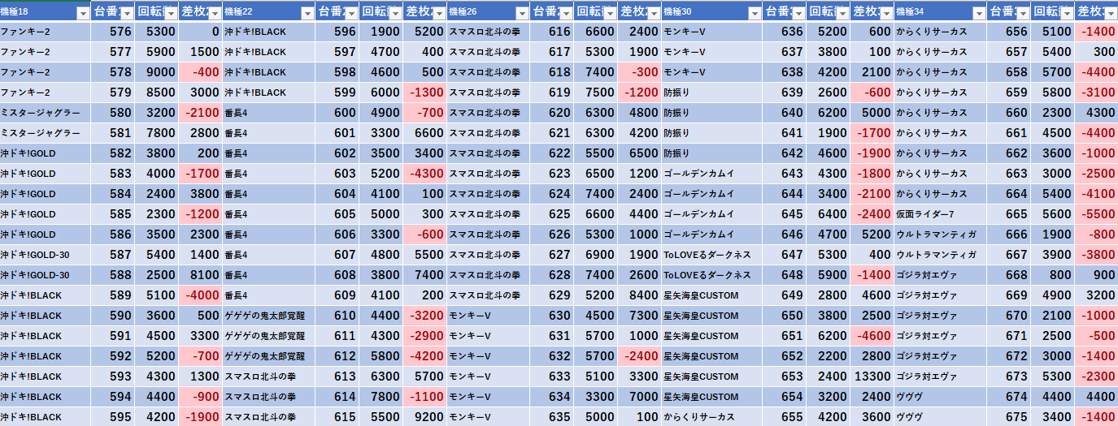This screenshot has height=426, width=1118.
Task: Open the 台番 filter dropdown beside 機種18
Action: click(x=127, y=13)
